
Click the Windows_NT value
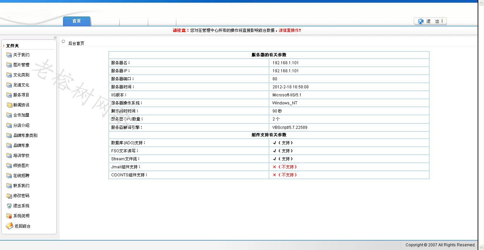285,103
